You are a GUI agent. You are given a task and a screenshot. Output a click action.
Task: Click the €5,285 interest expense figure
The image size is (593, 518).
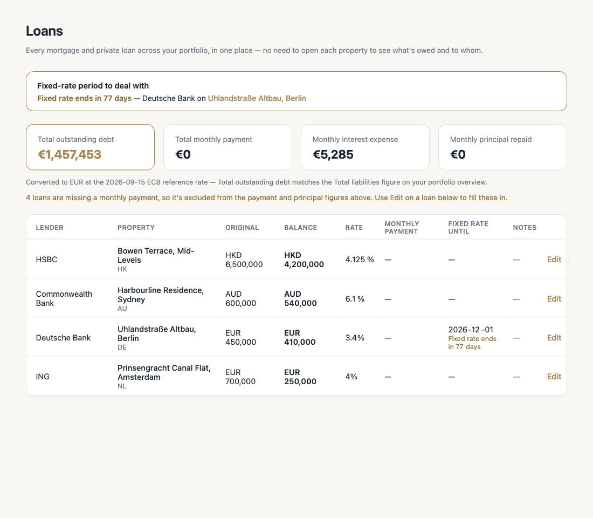[x=333, y=154]
